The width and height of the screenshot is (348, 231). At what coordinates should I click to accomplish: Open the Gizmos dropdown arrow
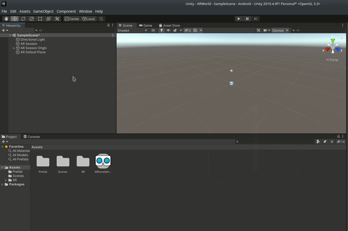click(287, 30)
